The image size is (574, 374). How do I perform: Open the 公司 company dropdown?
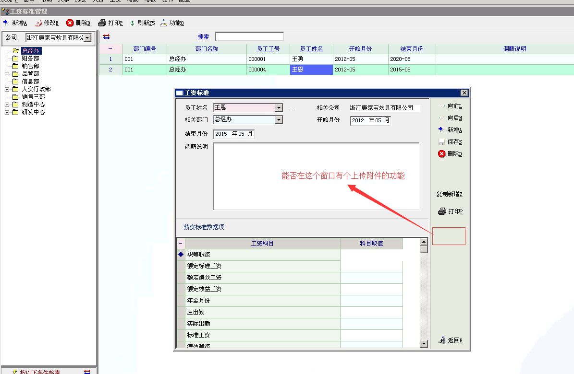tap(87, 37)
